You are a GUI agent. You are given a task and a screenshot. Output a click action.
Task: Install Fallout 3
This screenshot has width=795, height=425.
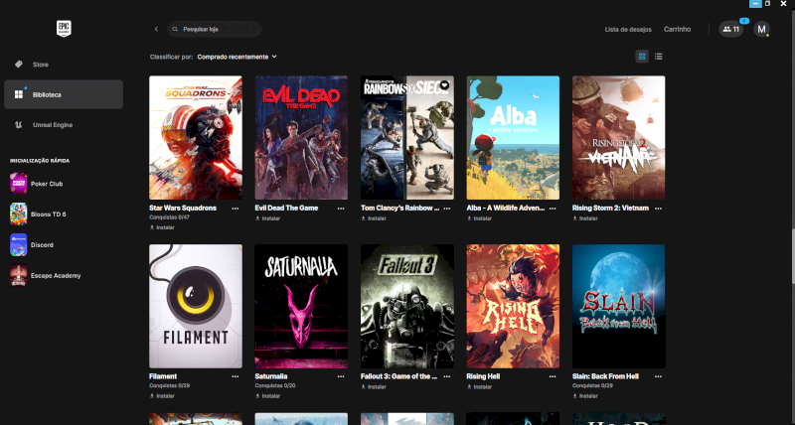point(374,386)
